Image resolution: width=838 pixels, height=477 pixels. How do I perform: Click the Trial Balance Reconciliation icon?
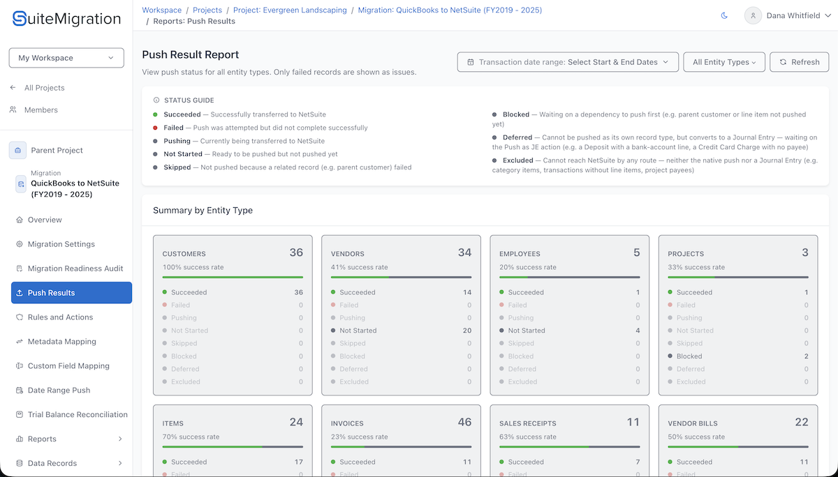click(20, 415)
